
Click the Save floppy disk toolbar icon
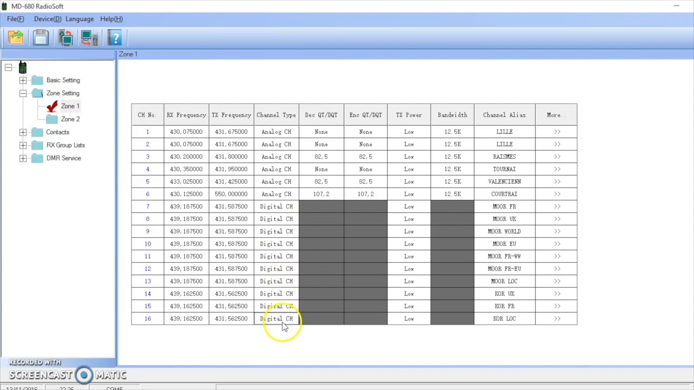(x=41, y=37)
